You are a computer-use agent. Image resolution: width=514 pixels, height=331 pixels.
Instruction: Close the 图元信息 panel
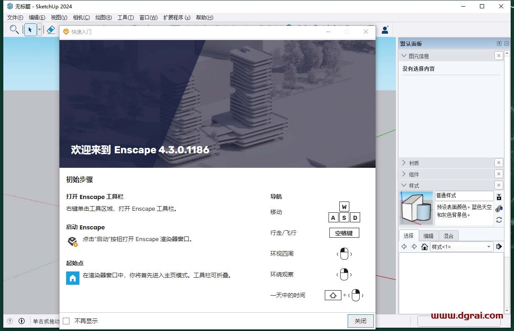[x=499, y=56]
